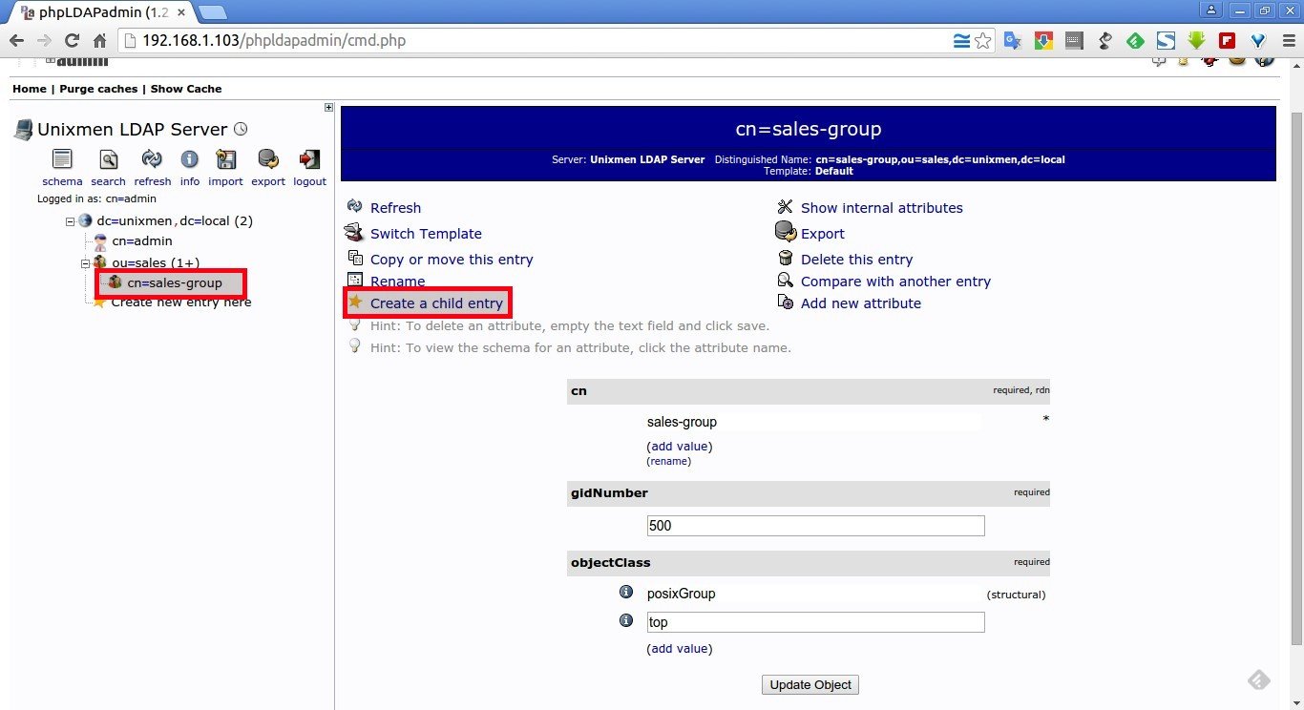Click the Rename action icon
Screen dimensions: 1304x710
click(355, 281)
